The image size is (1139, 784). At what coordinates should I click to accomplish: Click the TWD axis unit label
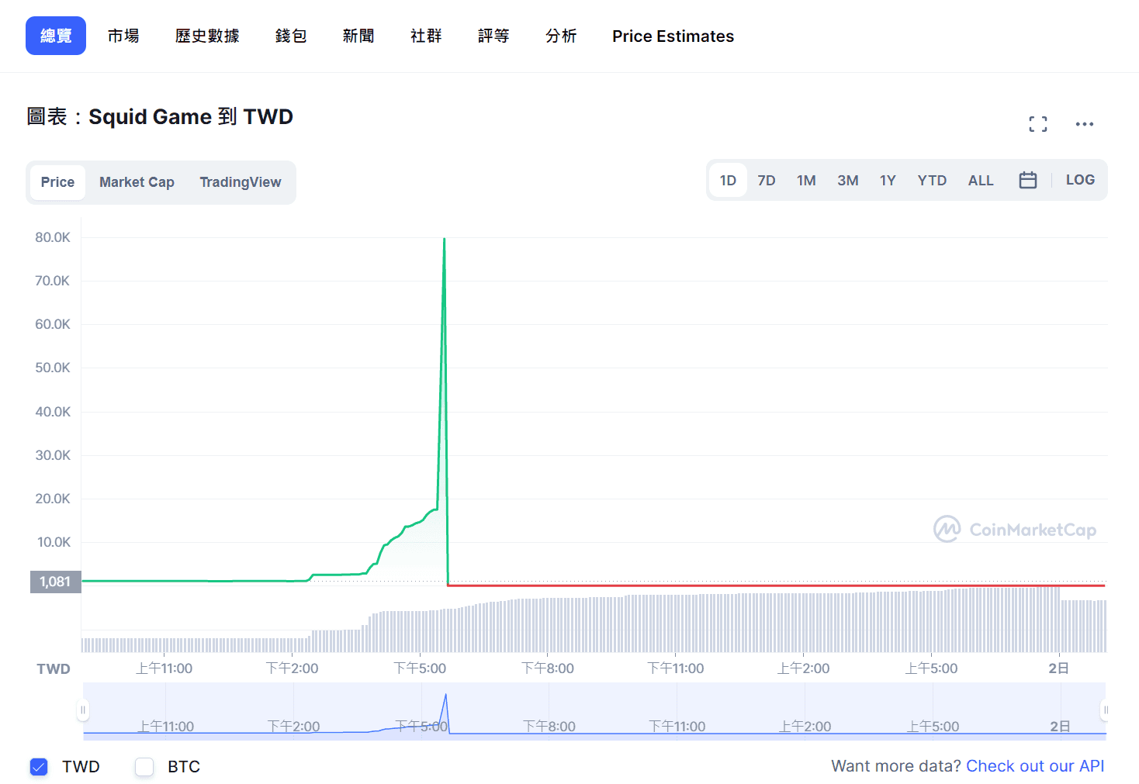pyautogui.click(x=54, y=668)
